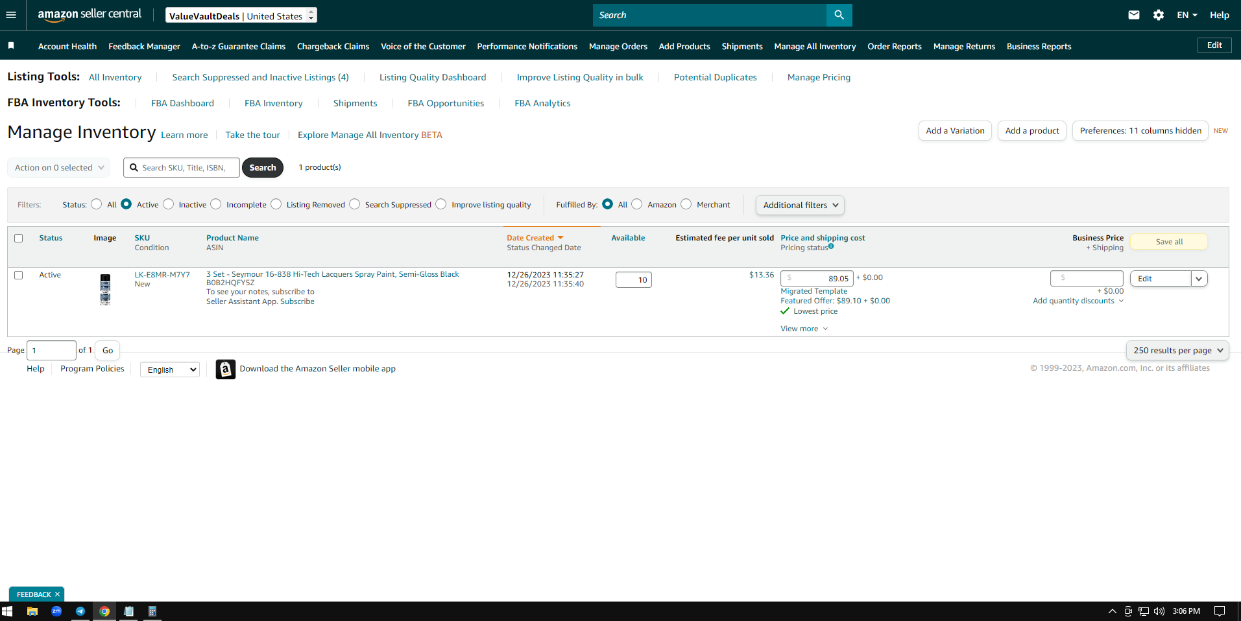This screenshot has height=621, width=1241.
Task: Go to the FBA Dashboard tab
Action: click(x=182, y=103)
